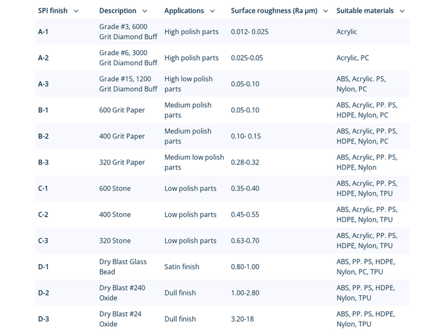Image resolution: width=446 pixels, height=335 pixels.
Task: Click the Surface roughness (Ra µm) header
Action: pos(274,11)
